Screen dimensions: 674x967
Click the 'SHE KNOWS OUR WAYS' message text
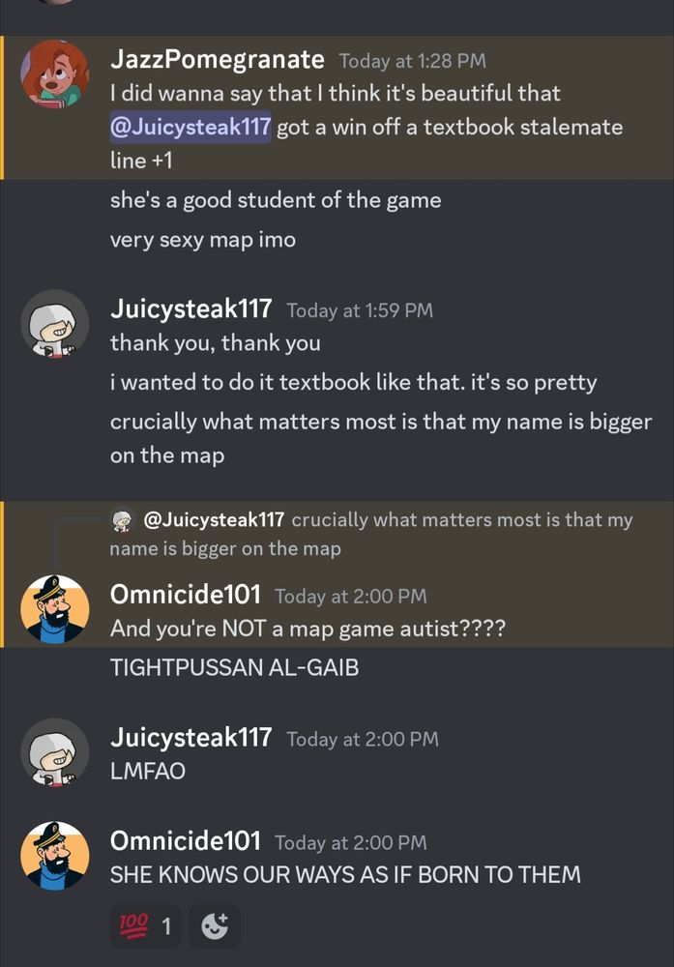[x=345, y=874]
